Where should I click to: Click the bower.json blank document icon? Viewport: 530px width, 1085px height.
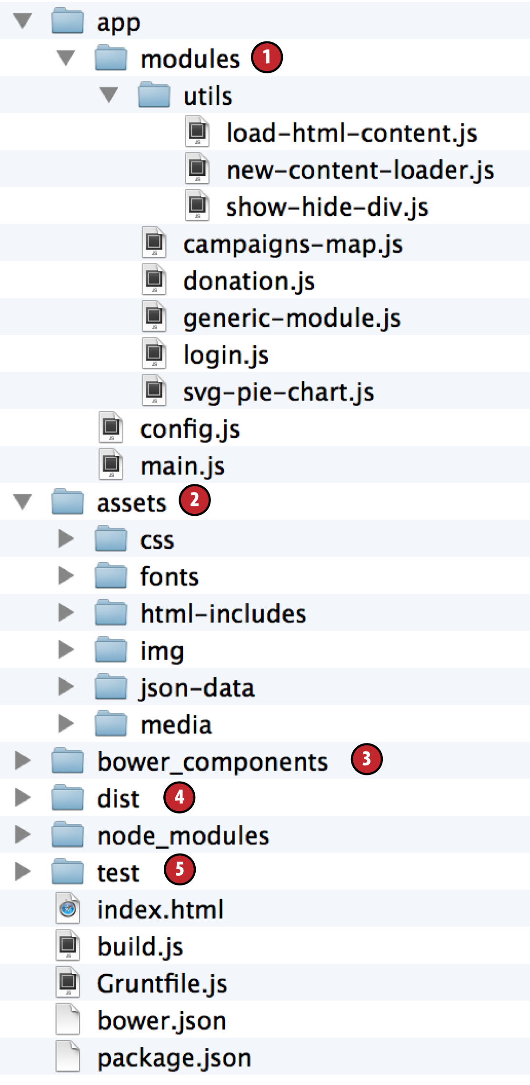point(68,1020)
